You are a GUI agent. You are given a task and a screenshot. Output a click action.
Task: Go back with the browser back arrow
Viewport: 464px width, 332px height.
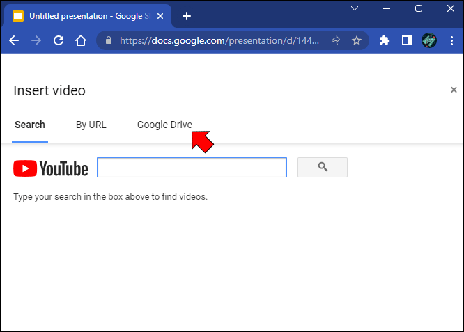[14, 40]
